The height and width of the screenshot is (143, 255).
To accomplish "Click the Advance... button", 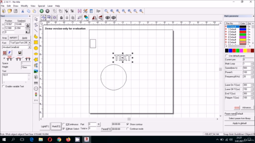I will click(x=247, y=108).
